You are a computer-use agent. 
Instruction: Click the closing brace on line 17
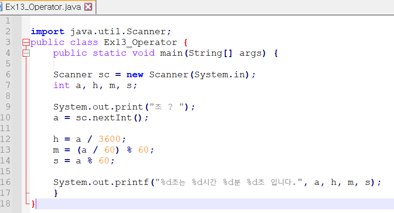click(56, 193)
